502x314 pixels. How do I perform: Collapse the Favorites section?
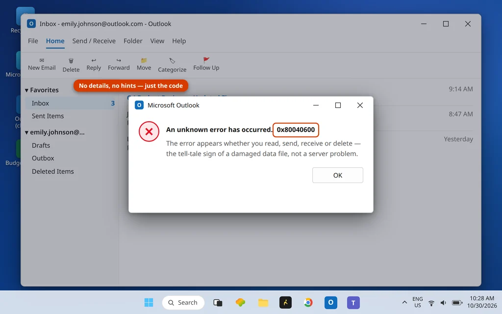tap(26, 90)
